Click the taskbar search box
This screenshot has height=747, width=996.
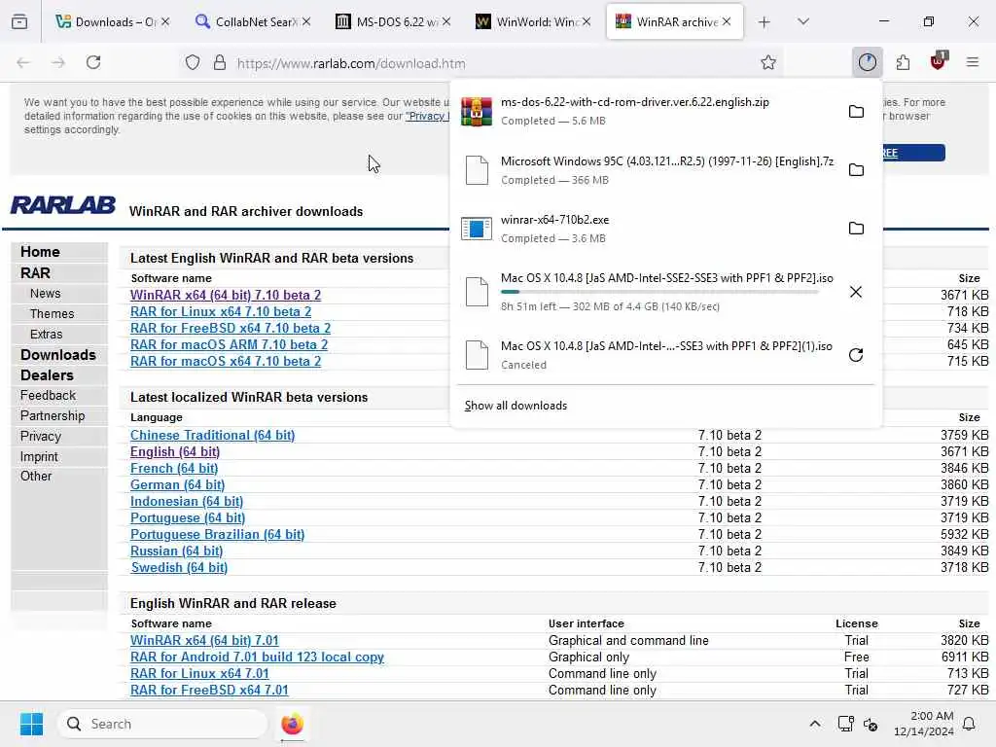pyautogui.click(x=162, y=724)
